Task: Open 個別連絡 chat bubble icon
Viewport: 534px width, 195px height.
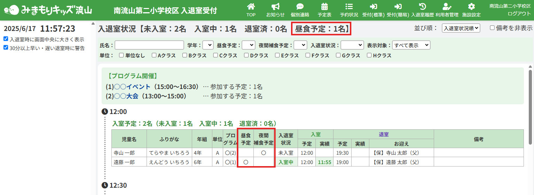Action: click(x=300, y=7)
